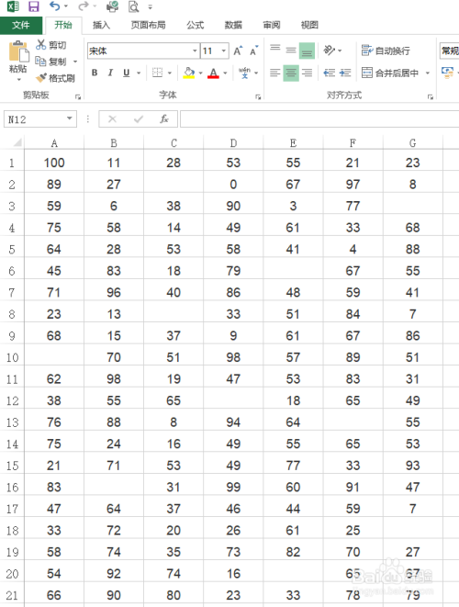Expand the fill color dropdown arrow
This screenshot has width=459, height=607.
coord(200,73)
